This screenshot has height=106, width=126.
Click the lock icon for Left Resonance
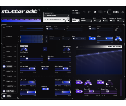tap(35, 90)
